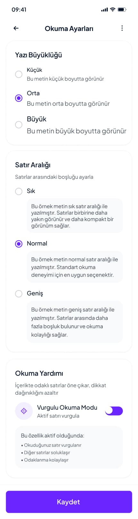The image size is (138, 519).
Task: Choose the Sık line spacing option
Action: [x=19, y=191]
